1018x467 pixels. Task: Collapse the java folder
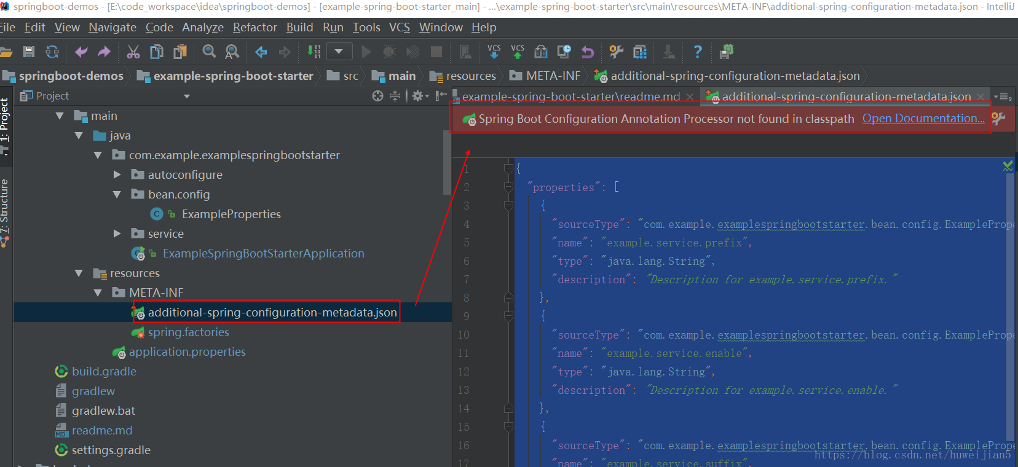79,136
